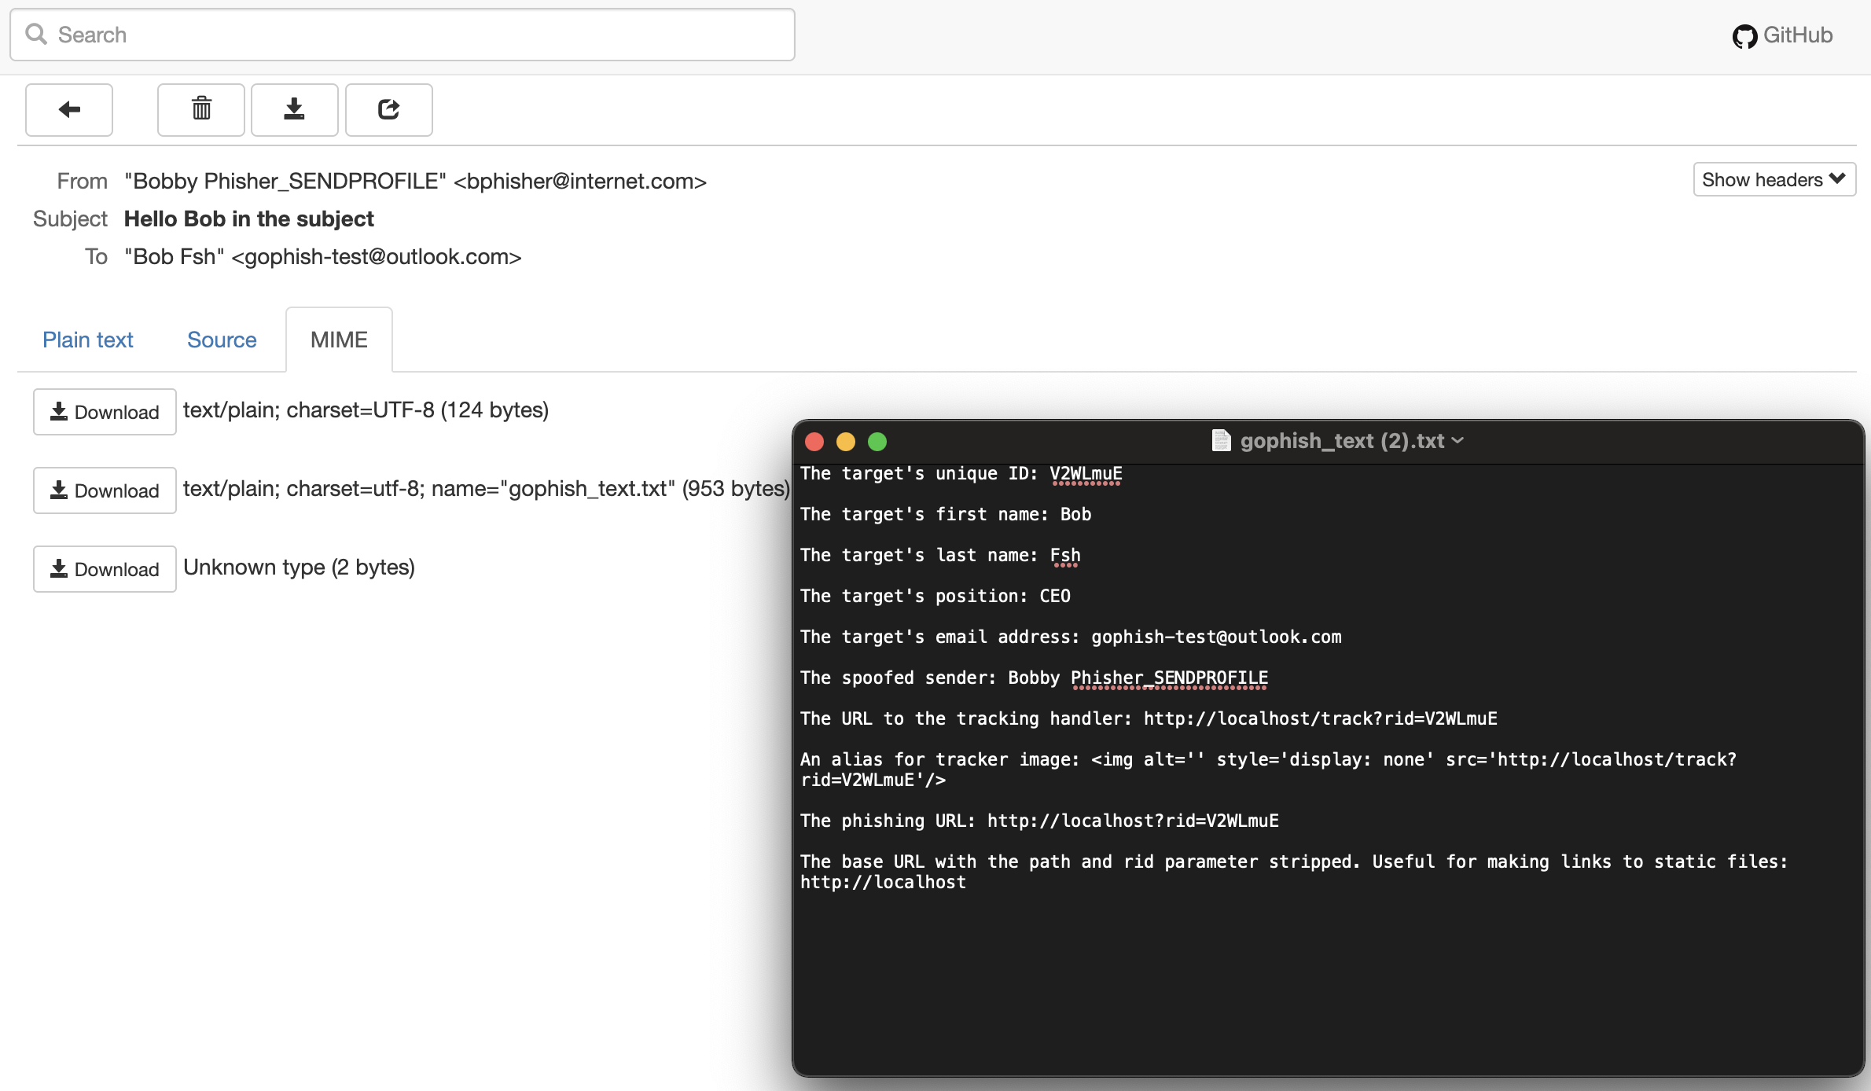Download the Unknown type attachment

pos(105,568)
